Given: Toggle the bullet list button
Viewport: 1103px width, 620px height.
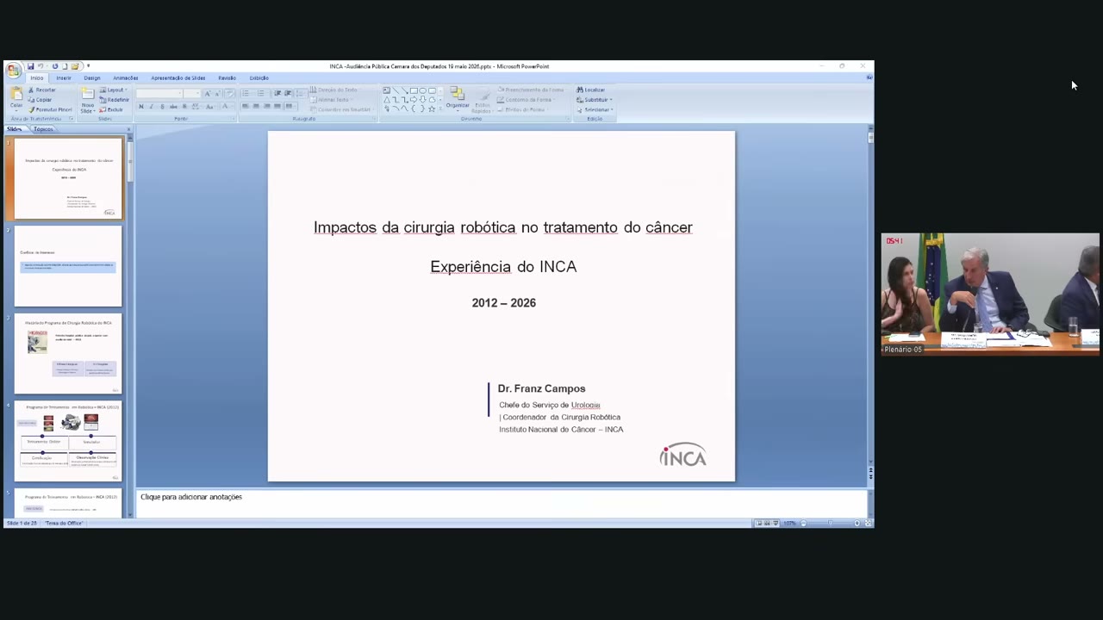Looking at the screenshot, I should [x=247, y=93].
